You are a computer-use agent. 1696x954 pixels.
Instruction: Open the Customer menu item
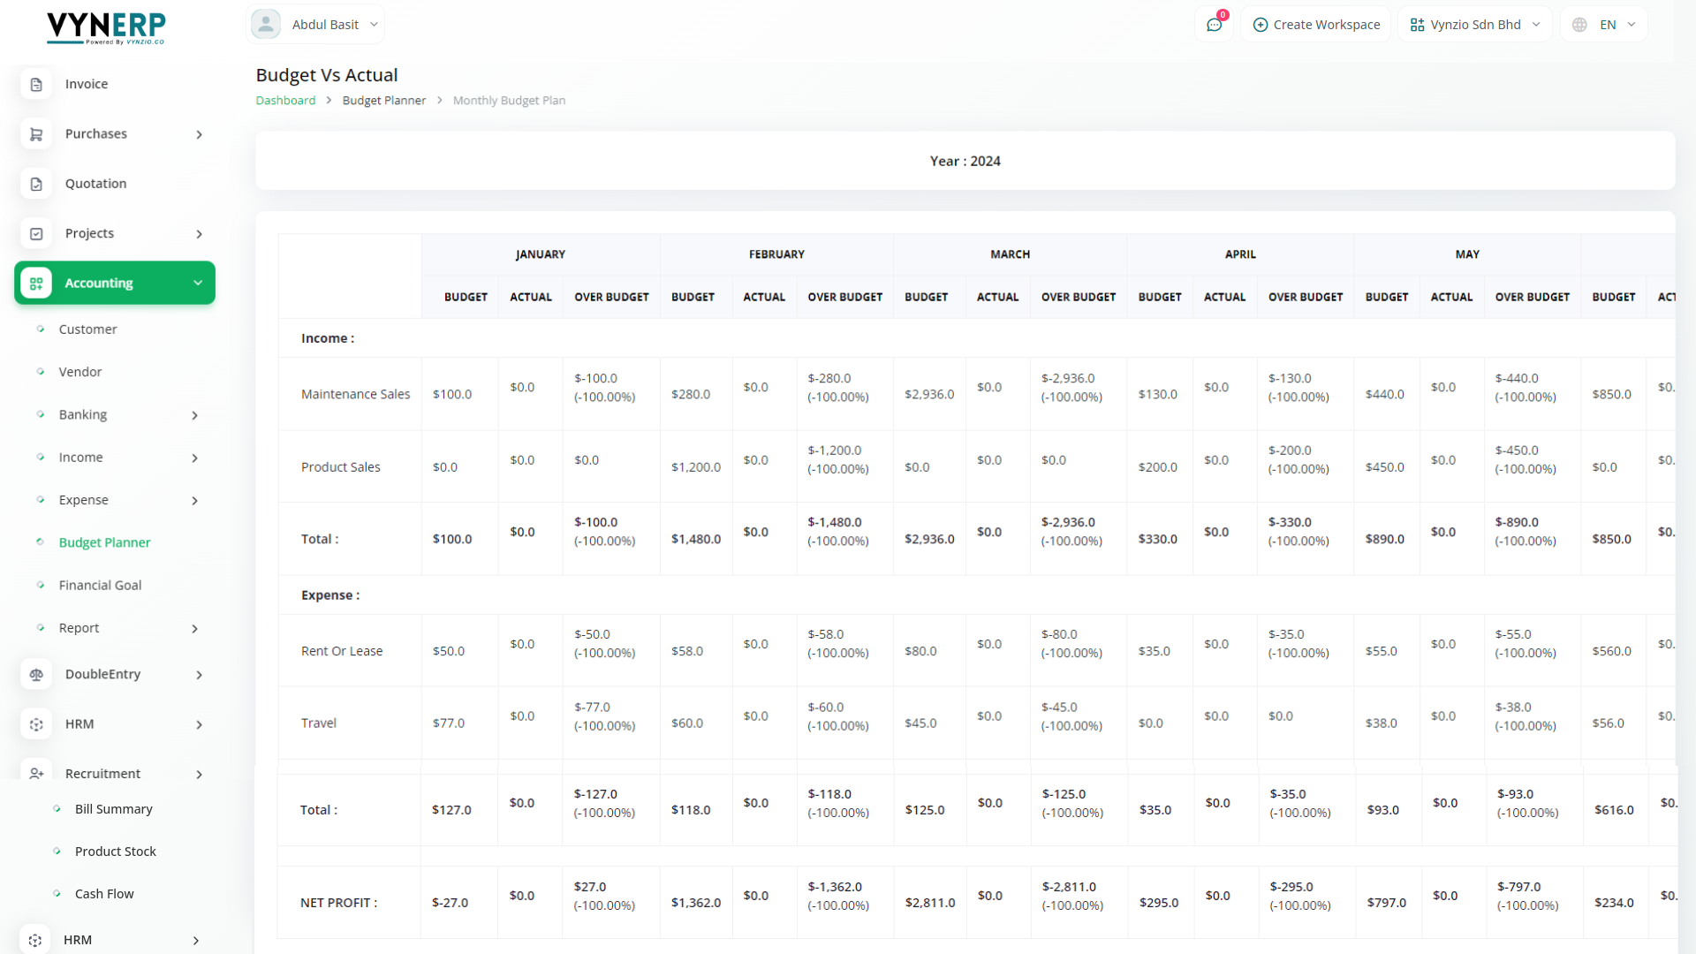(x=87, y=329)
